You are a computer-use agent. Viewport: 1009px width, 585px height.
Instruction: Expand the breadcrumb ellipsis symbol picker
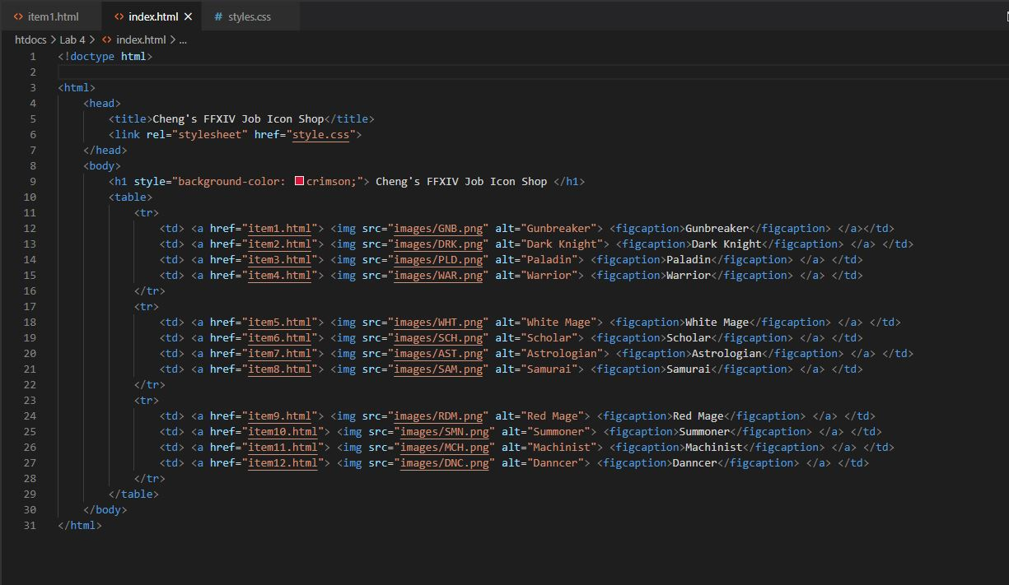pos(183,39)
